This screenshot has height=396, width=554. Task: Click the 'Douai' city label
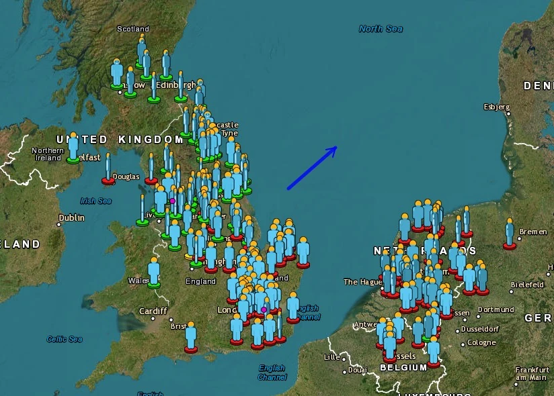(x=358, y=370)
